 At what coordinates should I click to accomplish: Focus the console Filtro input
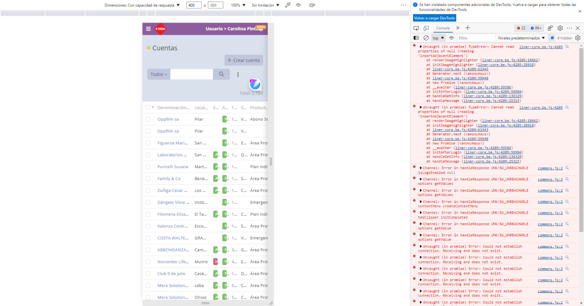coord(476,38)
